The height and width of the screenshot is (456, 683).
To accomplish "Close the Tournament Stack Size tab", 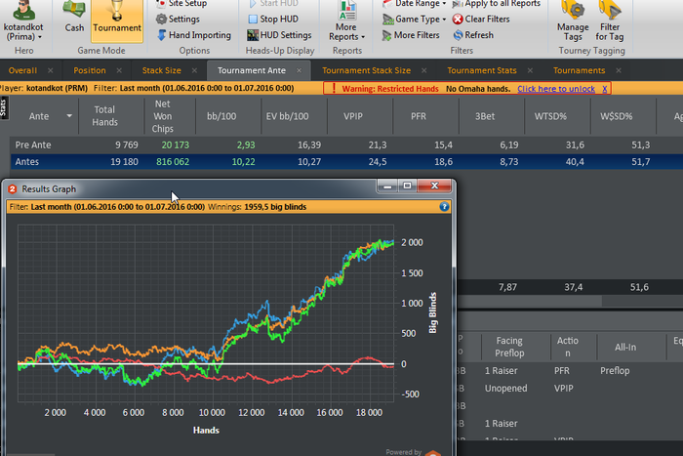I will click(423, 70).
